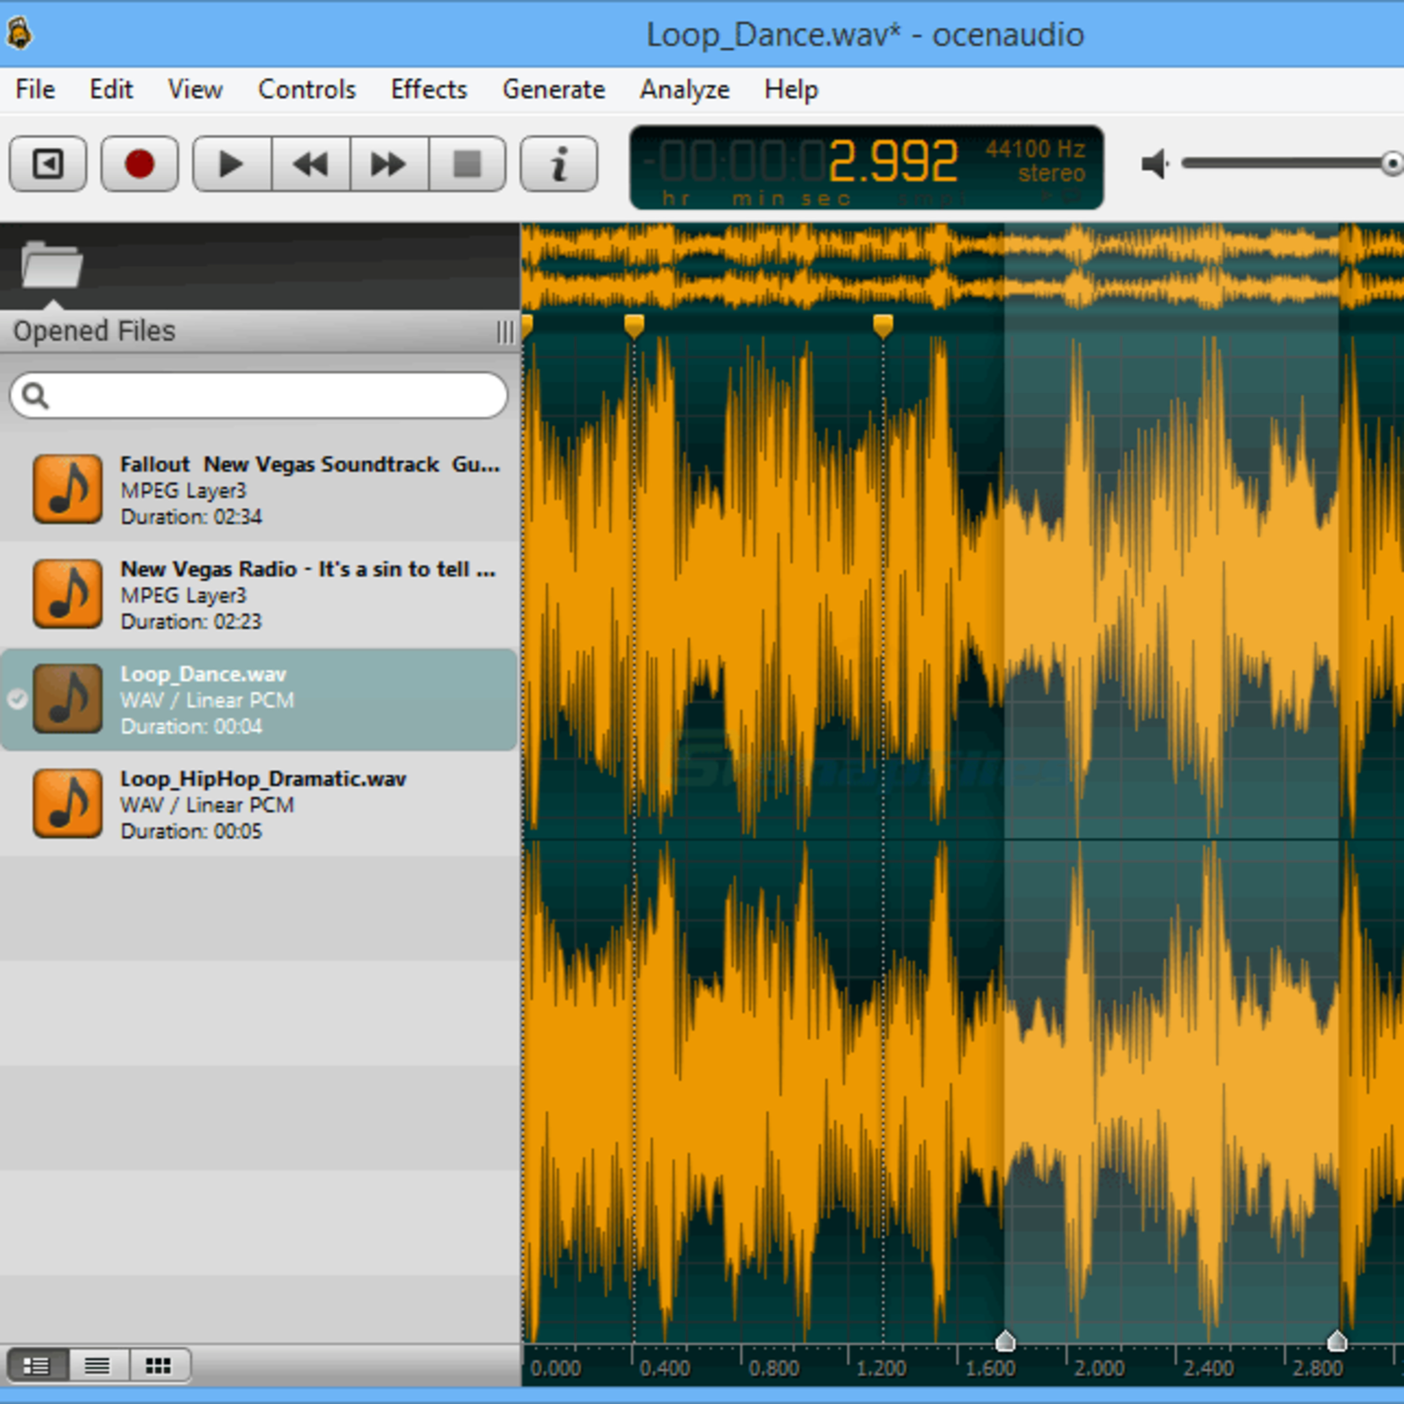Select New Vegas Radio It's a sin file
The width and height of the screenshot is (1404, 1404).
click(259, 594)
